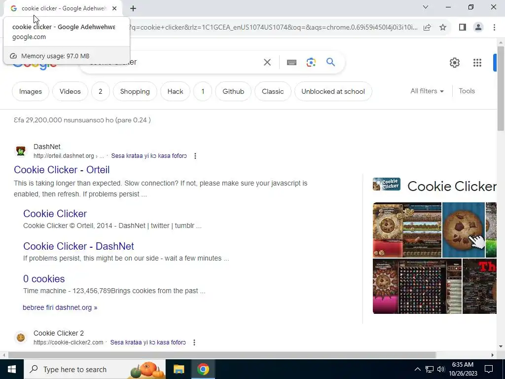
Task: Show hidden system tray icons
Action: 417,369
